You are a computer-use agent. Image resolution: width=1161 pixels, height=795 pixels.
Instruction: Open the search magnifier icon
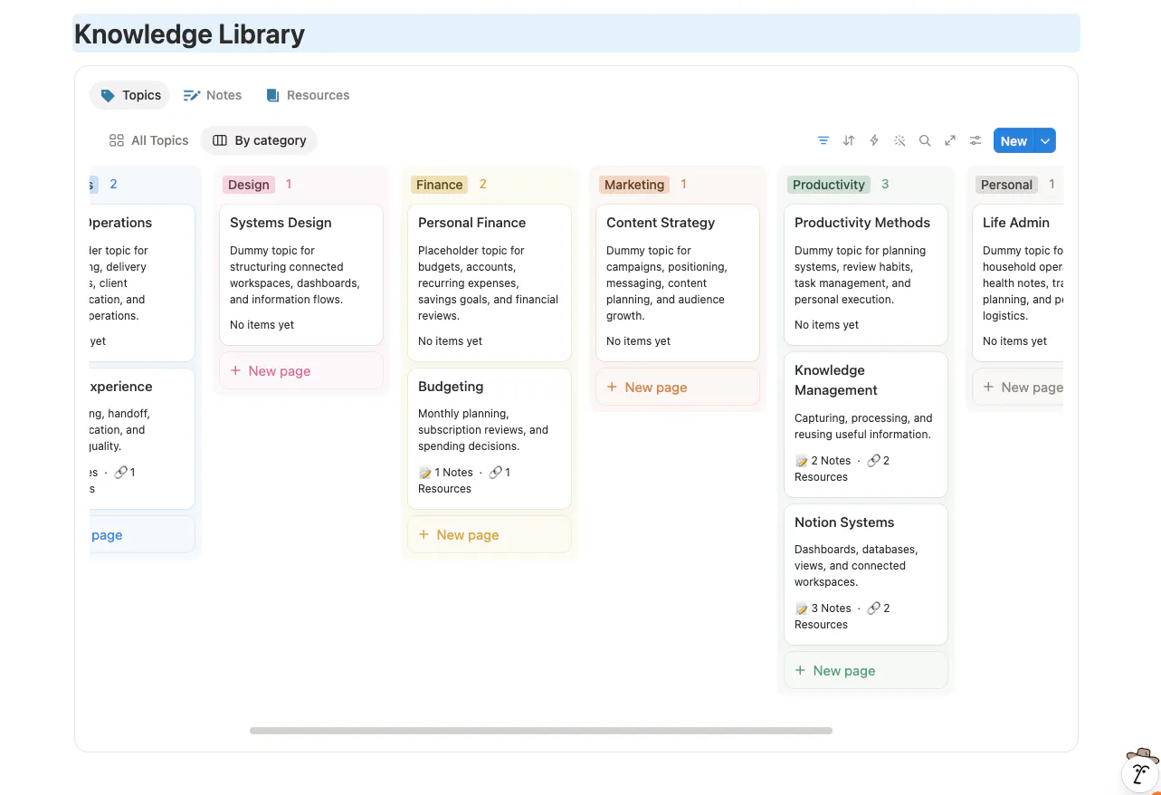924,140
